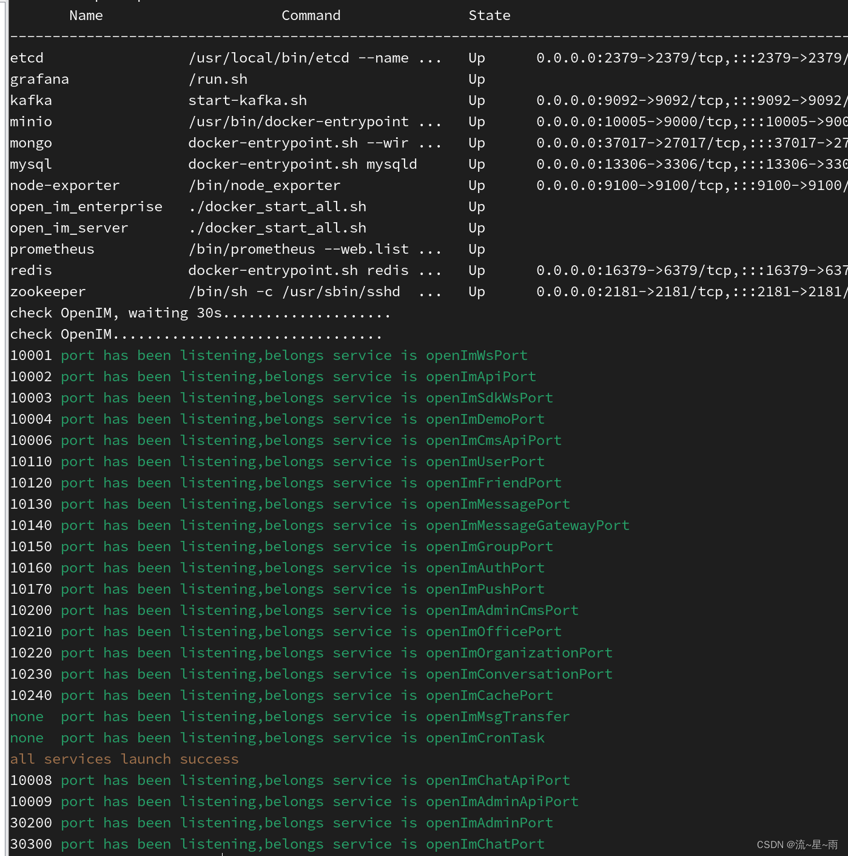Click port mapping '0.0.0.0:16379->6379/tcp'
This screenshot has width=848, height=856.
pos(634,270)
